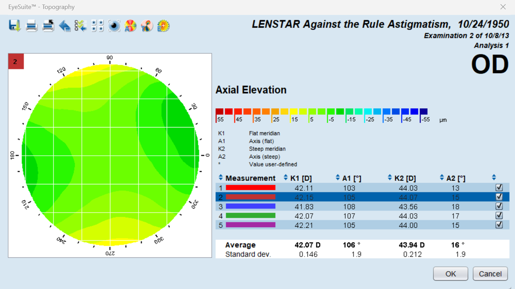
Task: Click the save icon with green arrow
Action: (x=15, y=26)
